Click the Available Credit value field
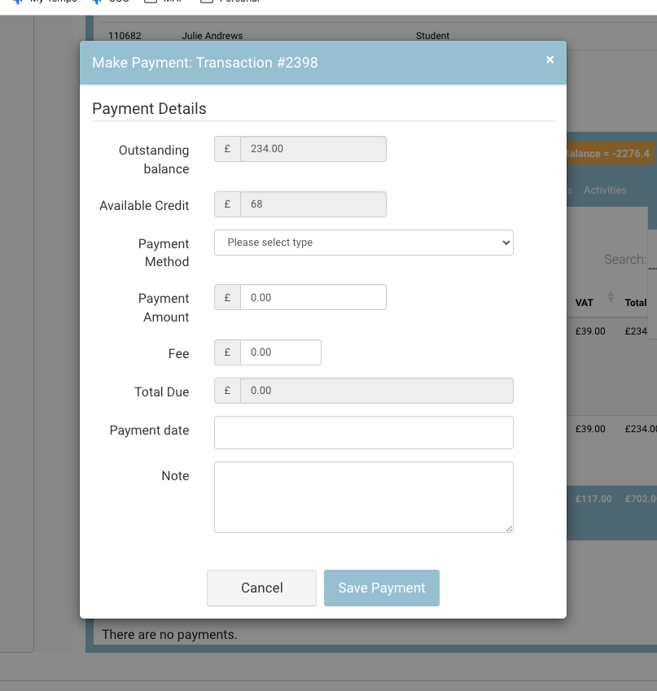This screenshot has width=657, height=691. (313, 204)
